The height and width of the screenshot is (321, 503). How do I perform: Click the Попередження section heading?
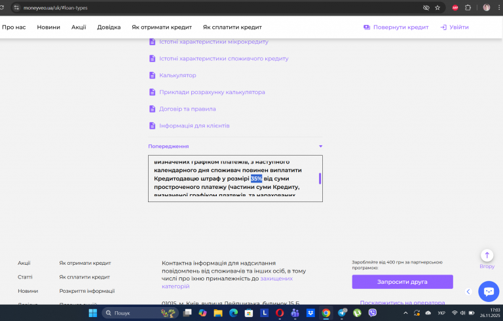(168, 146)
